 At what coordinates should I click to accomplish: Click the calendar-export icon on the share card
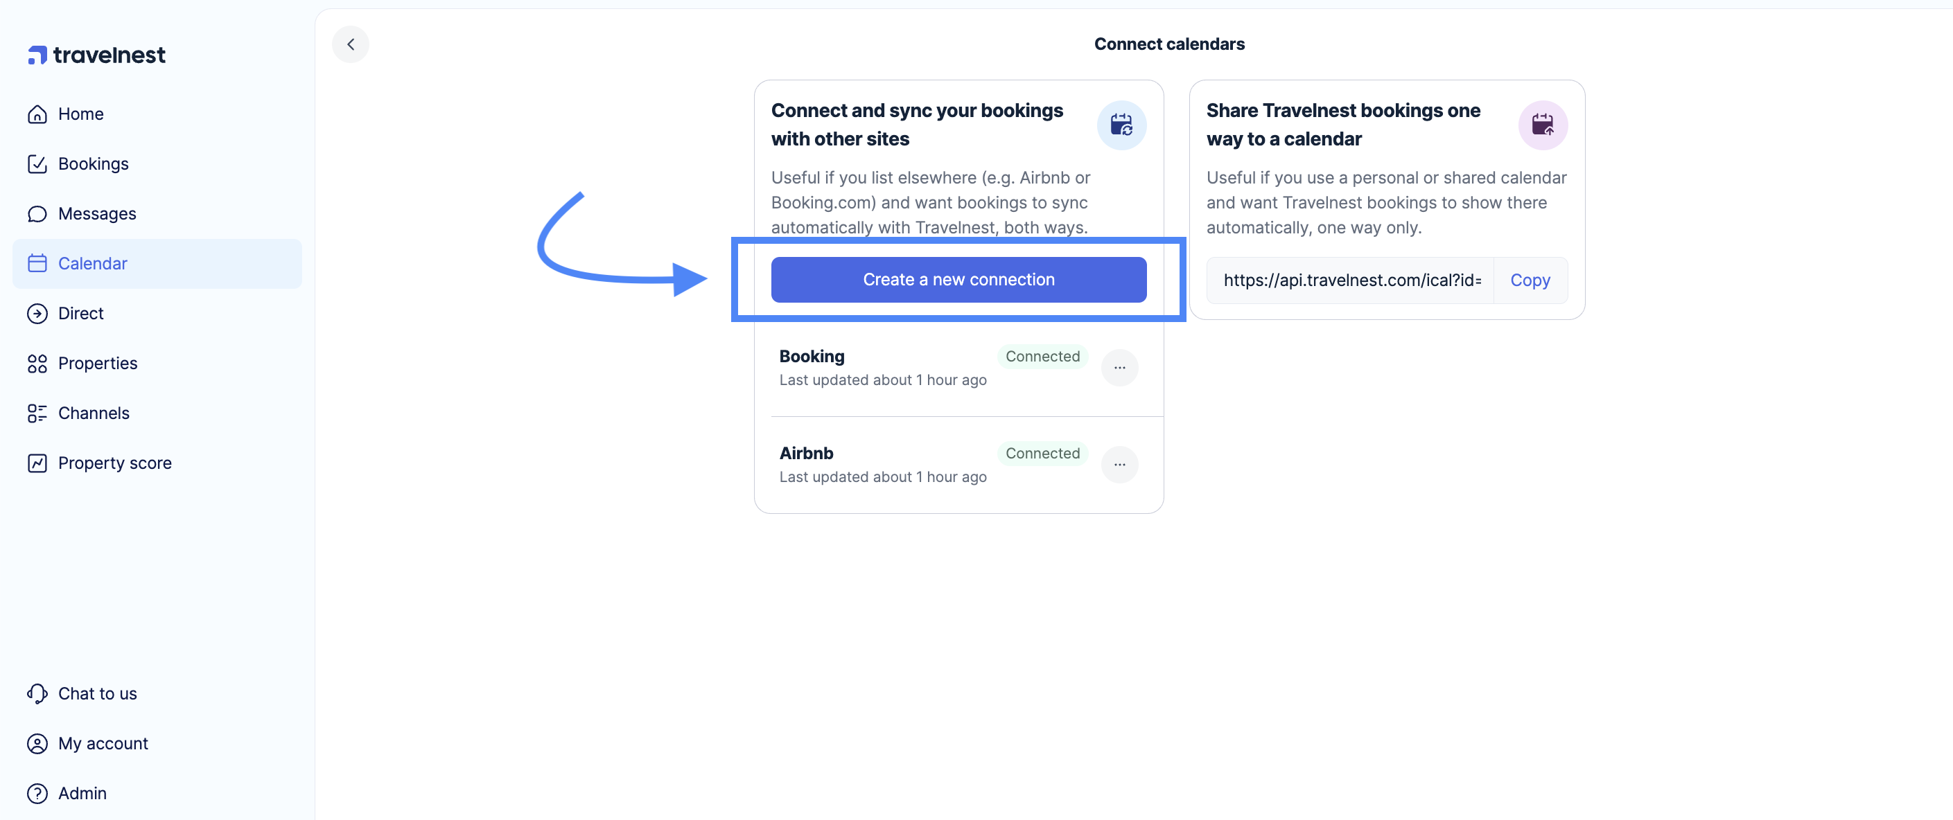[x=1543, y=125]
